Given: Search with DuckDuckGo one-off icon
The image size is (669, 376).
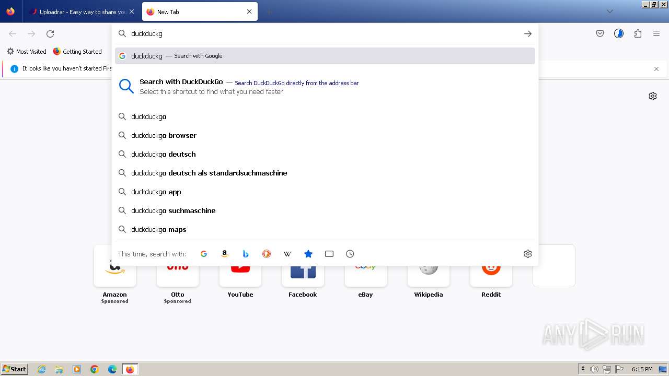Looking at the screenshot, I should [x=267, y=254].
